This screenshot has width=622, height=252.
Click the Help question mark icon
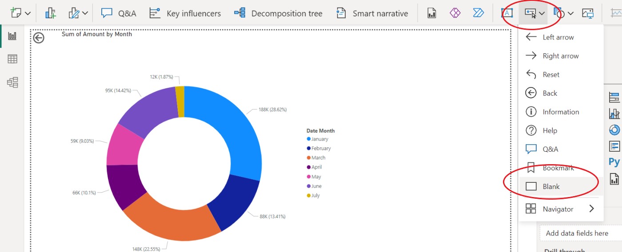(531, 130)
